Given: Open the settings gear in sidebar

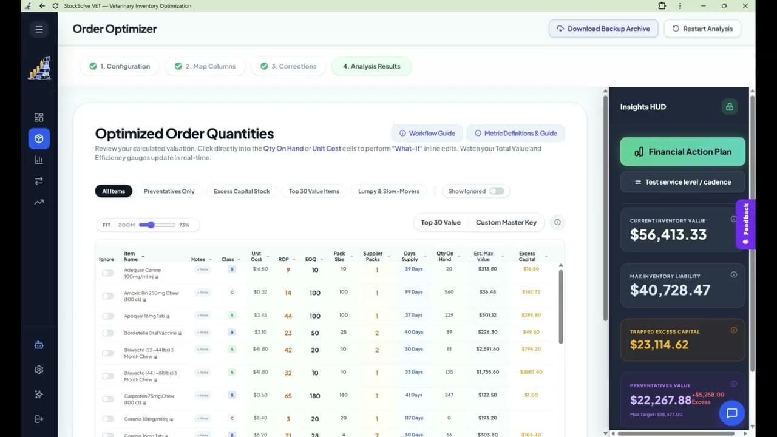Looking at the screenshot, I should [39, 370].
